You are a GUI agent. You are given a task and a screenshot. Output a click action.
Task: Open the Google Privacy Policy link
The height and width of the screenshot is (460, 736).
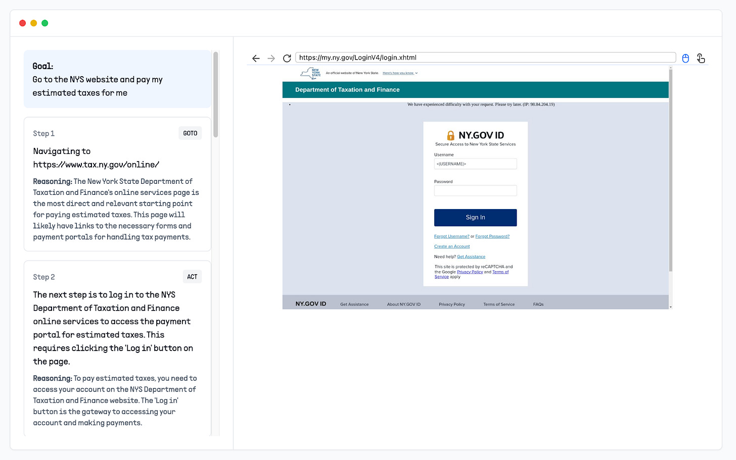[x=470, y=272]
